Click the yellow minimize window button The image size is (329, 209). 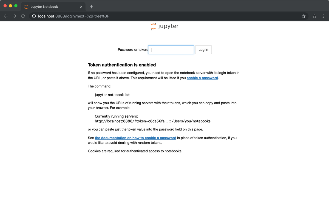click(10, 6)
